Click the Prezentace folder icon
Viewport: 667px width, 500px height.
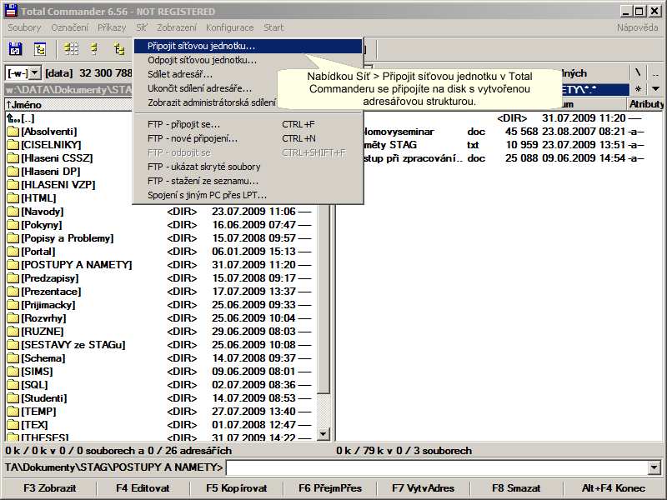(13, 292)
